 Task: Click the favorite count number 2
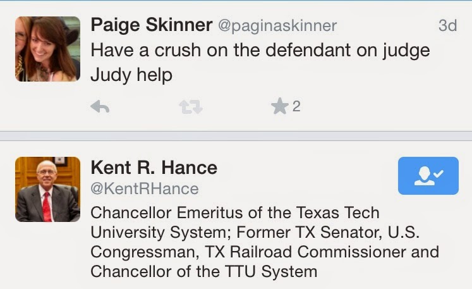point(296,107)
